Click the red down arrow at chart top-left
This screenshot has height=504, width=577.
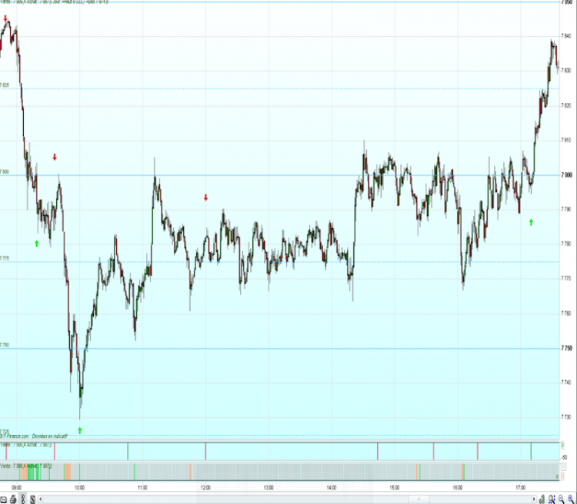5,18
